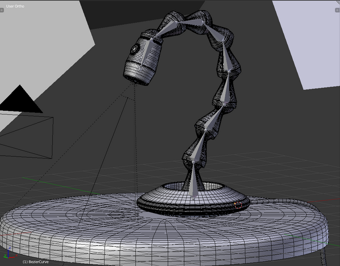Click the XYZ axis orientation indicator

(10, 253)
